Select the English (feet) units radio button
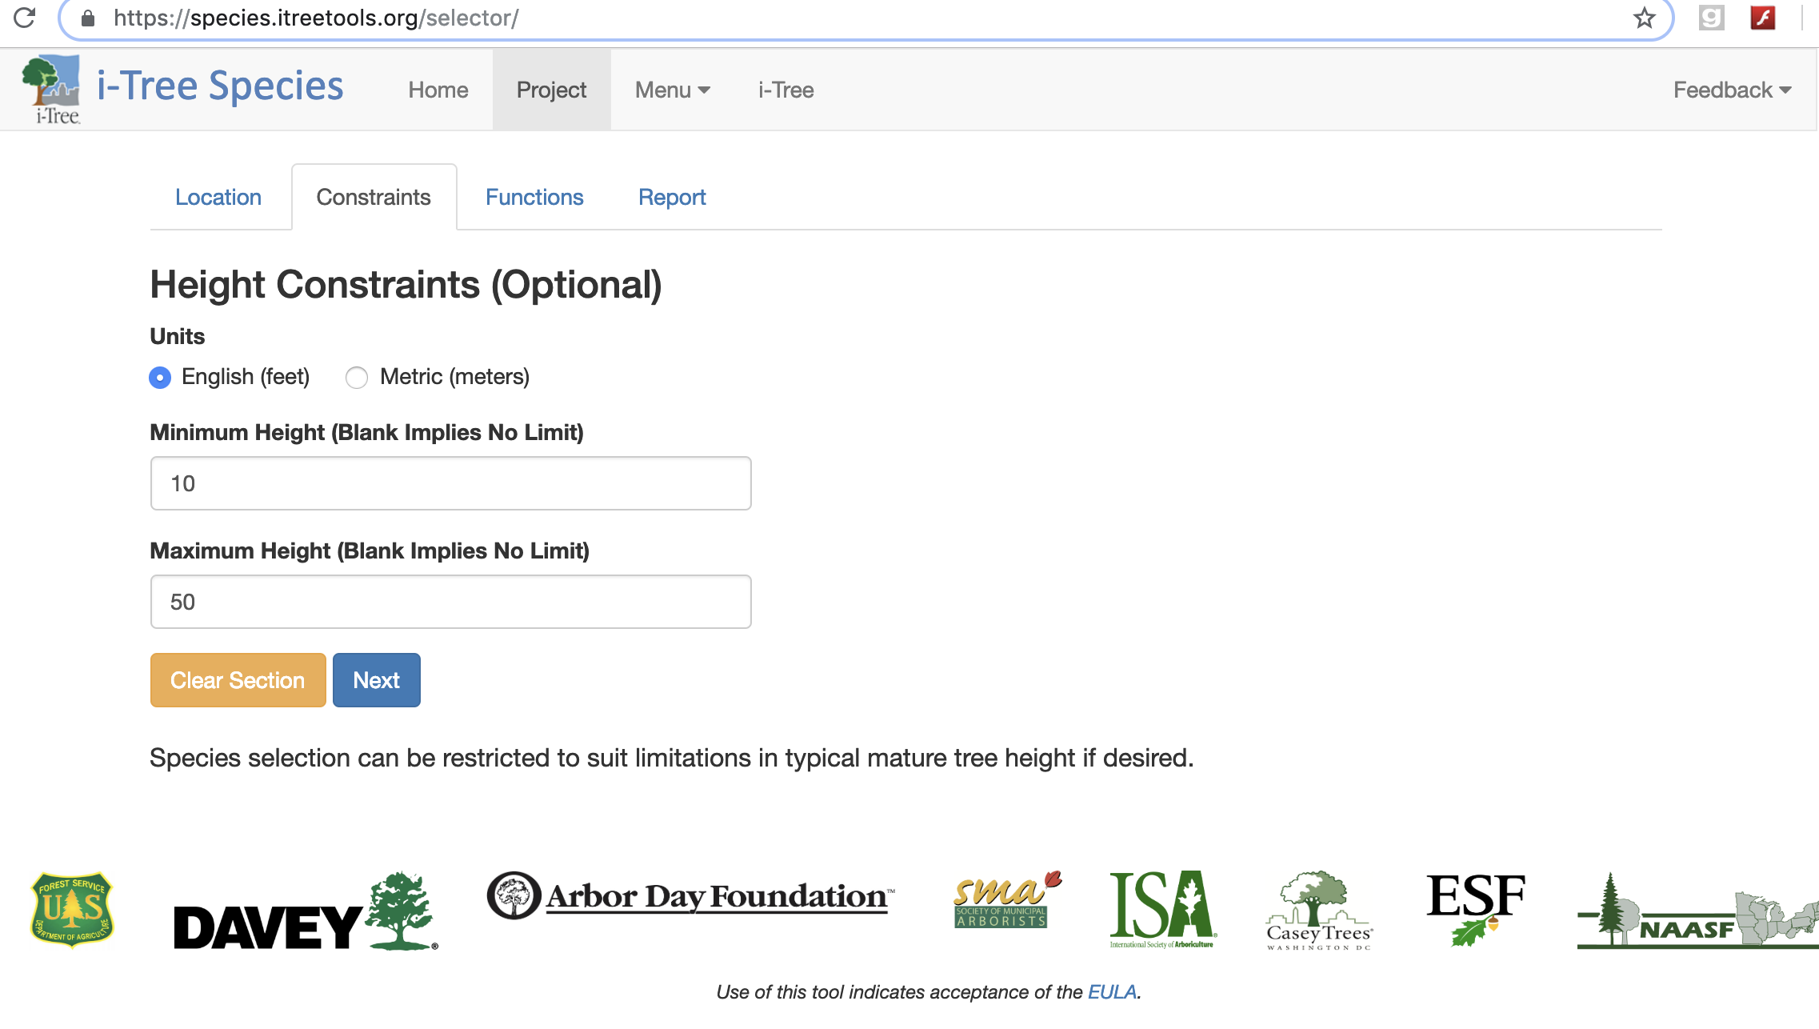1819x1029 pixels. click(160, 378)
